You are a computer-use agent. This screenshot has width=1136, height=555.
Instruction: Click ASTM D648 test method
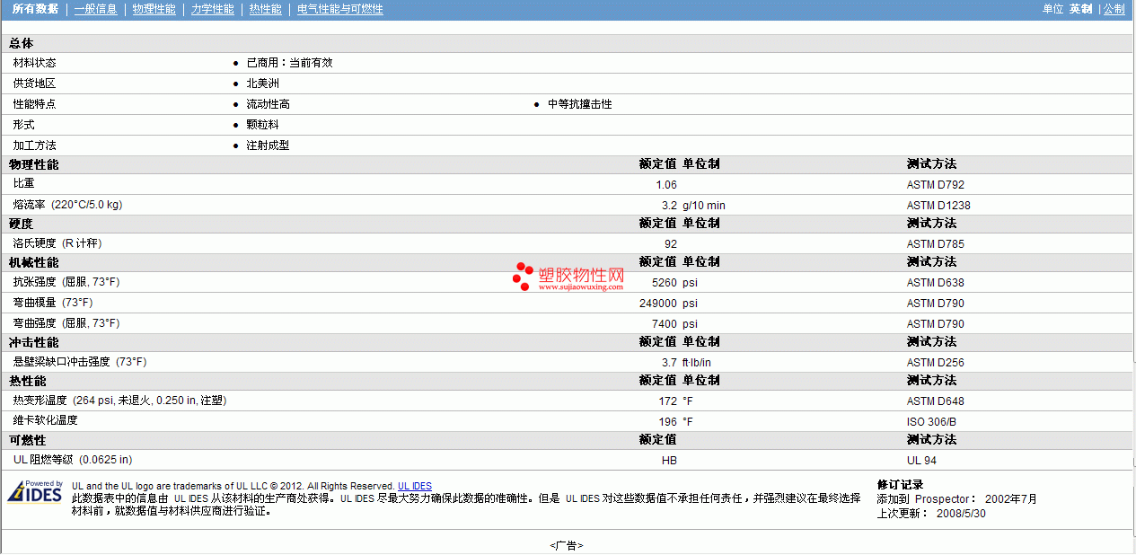(936, 401)
